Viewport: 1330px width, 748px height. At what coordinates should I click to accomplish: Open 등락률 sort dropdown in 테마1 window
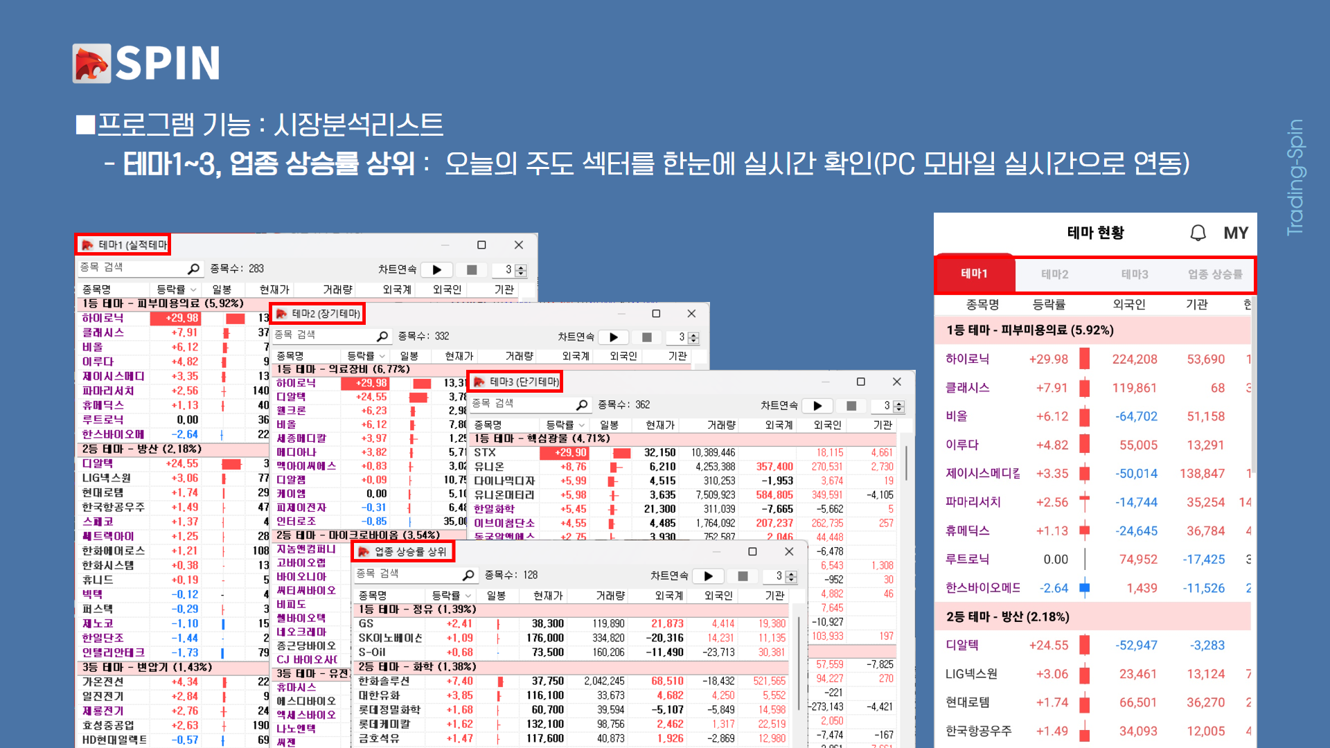[x=193, y=290]
